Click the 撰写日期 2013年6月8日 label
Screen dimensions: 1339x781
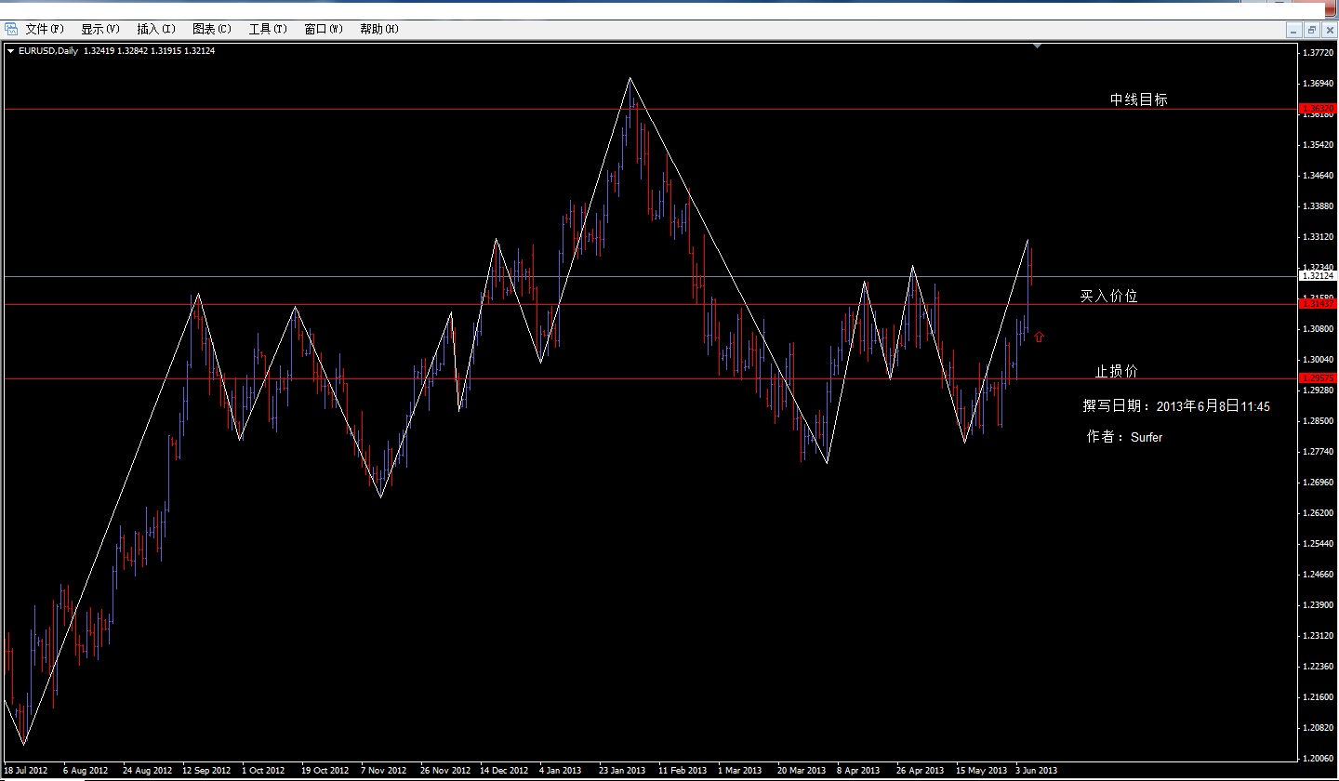(x=1176, y=406)
